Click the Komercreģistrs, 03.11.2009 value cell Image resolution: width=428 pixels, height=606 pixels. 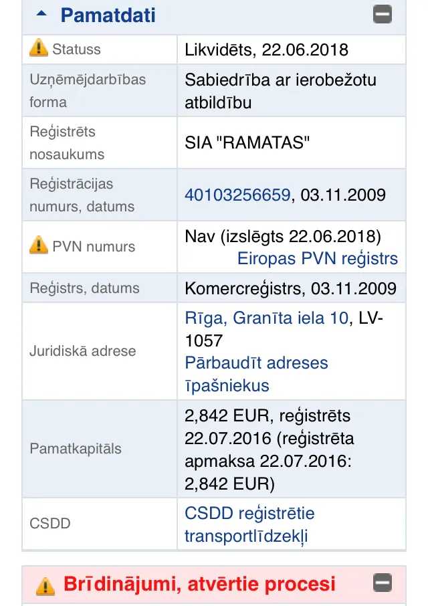pos(292,288)
